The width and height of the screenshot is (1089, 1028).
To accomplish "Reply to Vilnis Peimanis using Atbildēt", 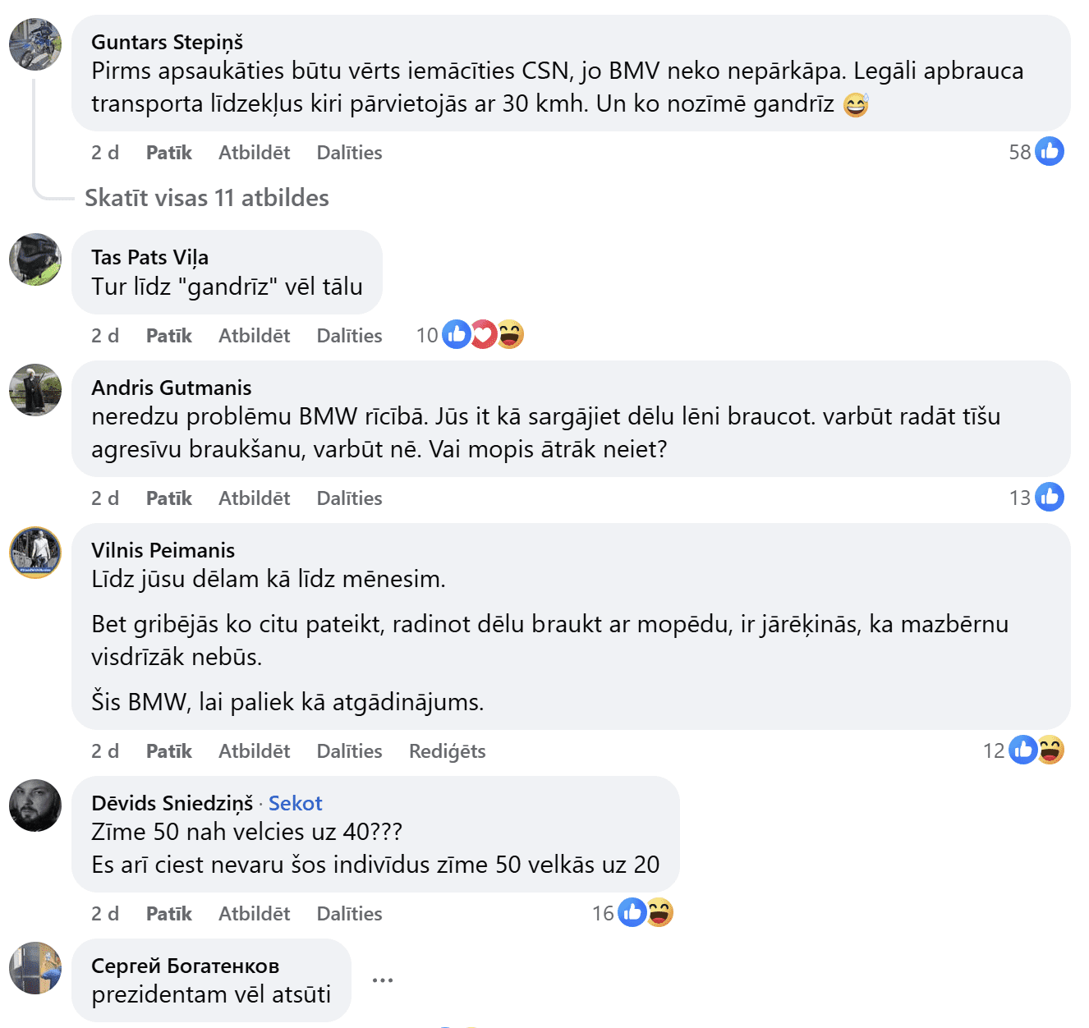I will 255,751.
